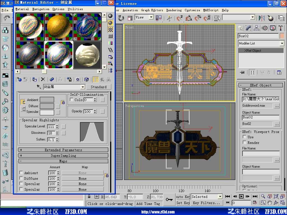This screenshot has width=287, height=215.
Task: Check the Use viewport proxy box
Action: click(x=244, y=137)
